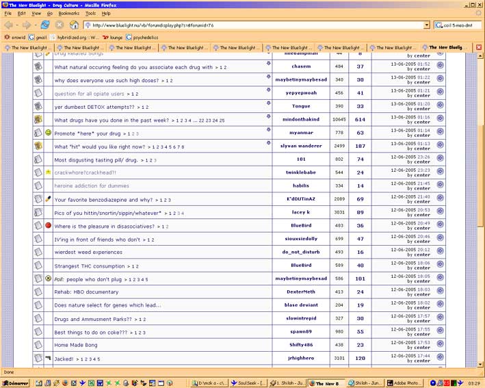485x388 pixels.
Task: Click the poll icon beside people who don't plug
Action: click(49, 278)
